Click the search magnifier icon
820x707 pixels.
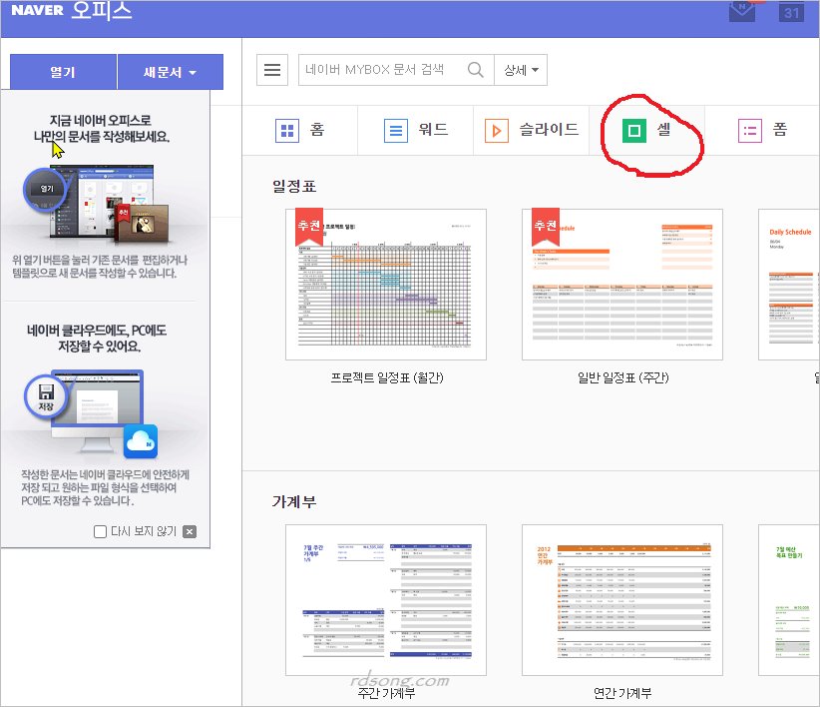click(x=476, y=70)
